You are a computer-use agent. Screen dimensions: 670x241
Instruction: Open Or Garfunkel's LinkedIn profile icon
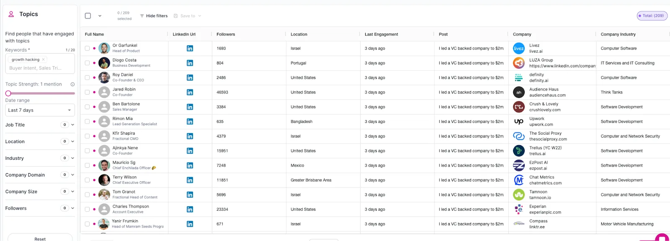click(x=190, y=49)
